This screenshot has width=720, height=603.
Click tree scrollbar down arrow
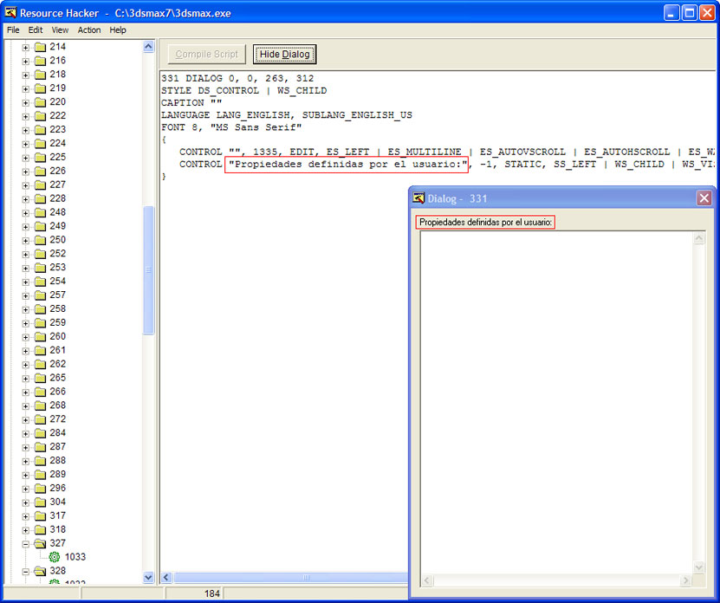pyautogui.click(x=148, y=577)
